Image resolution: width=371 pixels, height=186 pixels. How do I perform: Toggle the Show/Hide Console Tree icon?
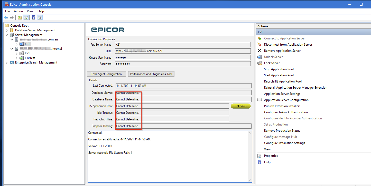tap(26, 17)
